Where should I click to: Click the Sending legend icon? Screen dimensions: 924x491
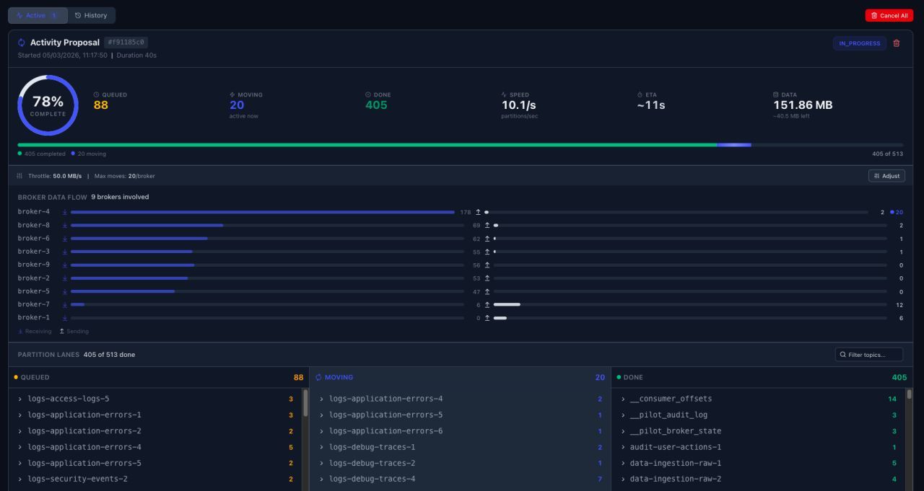coord(62,332)
